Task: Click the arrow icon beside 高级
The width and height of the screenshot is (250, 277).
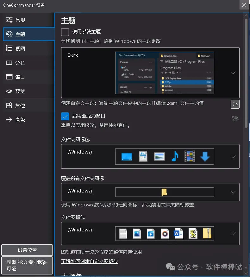Action: [9, 120]
